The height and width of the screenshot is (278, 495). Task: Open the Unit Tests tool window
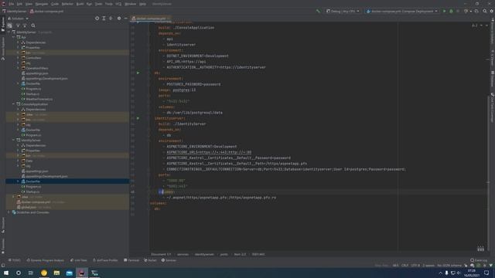78,260
